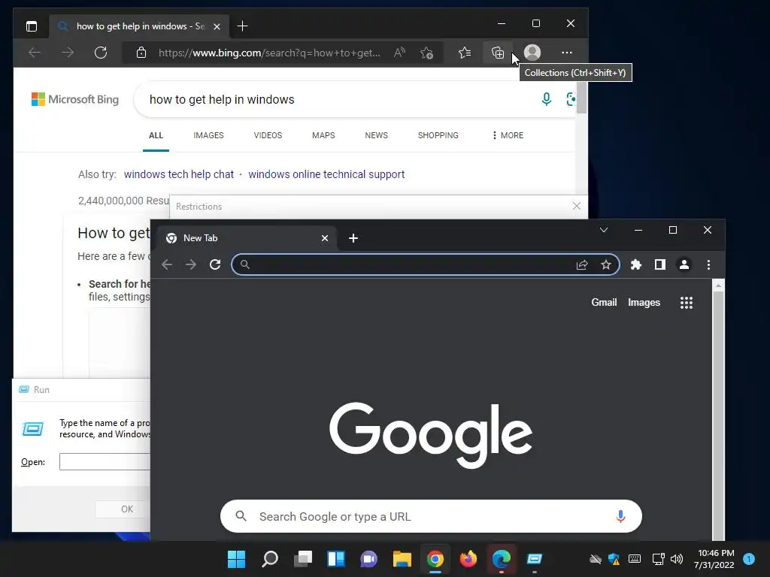This screenshot has height=577, width=770.
Task: Open the Collections panel in Edge
Action: pyautogui.click(x=498, y=53)
